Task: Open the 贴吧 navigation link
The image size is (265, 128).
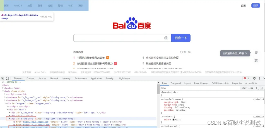Action: 60,6
